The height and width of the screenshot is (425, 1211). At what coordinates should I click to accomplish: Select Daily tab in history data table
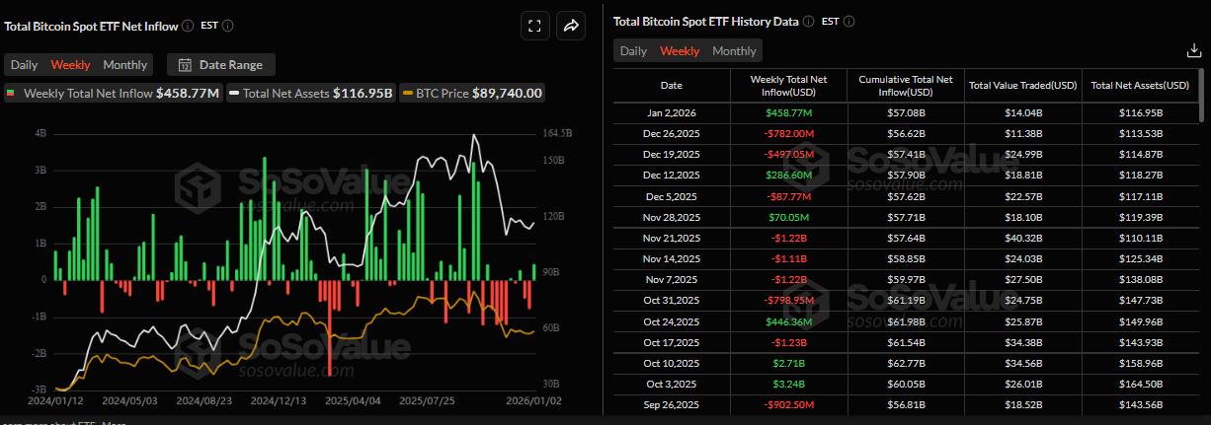click(x=633, y=51)
